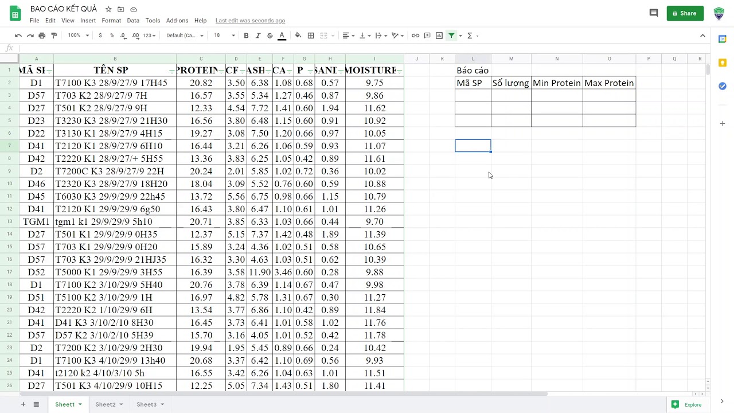734x413 pixels.
Task: Open the Calendar side panel icon
Action: (x=723, y=38)
